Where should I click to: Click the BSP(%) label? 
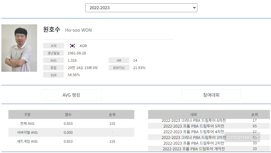(x=119, y=68)
